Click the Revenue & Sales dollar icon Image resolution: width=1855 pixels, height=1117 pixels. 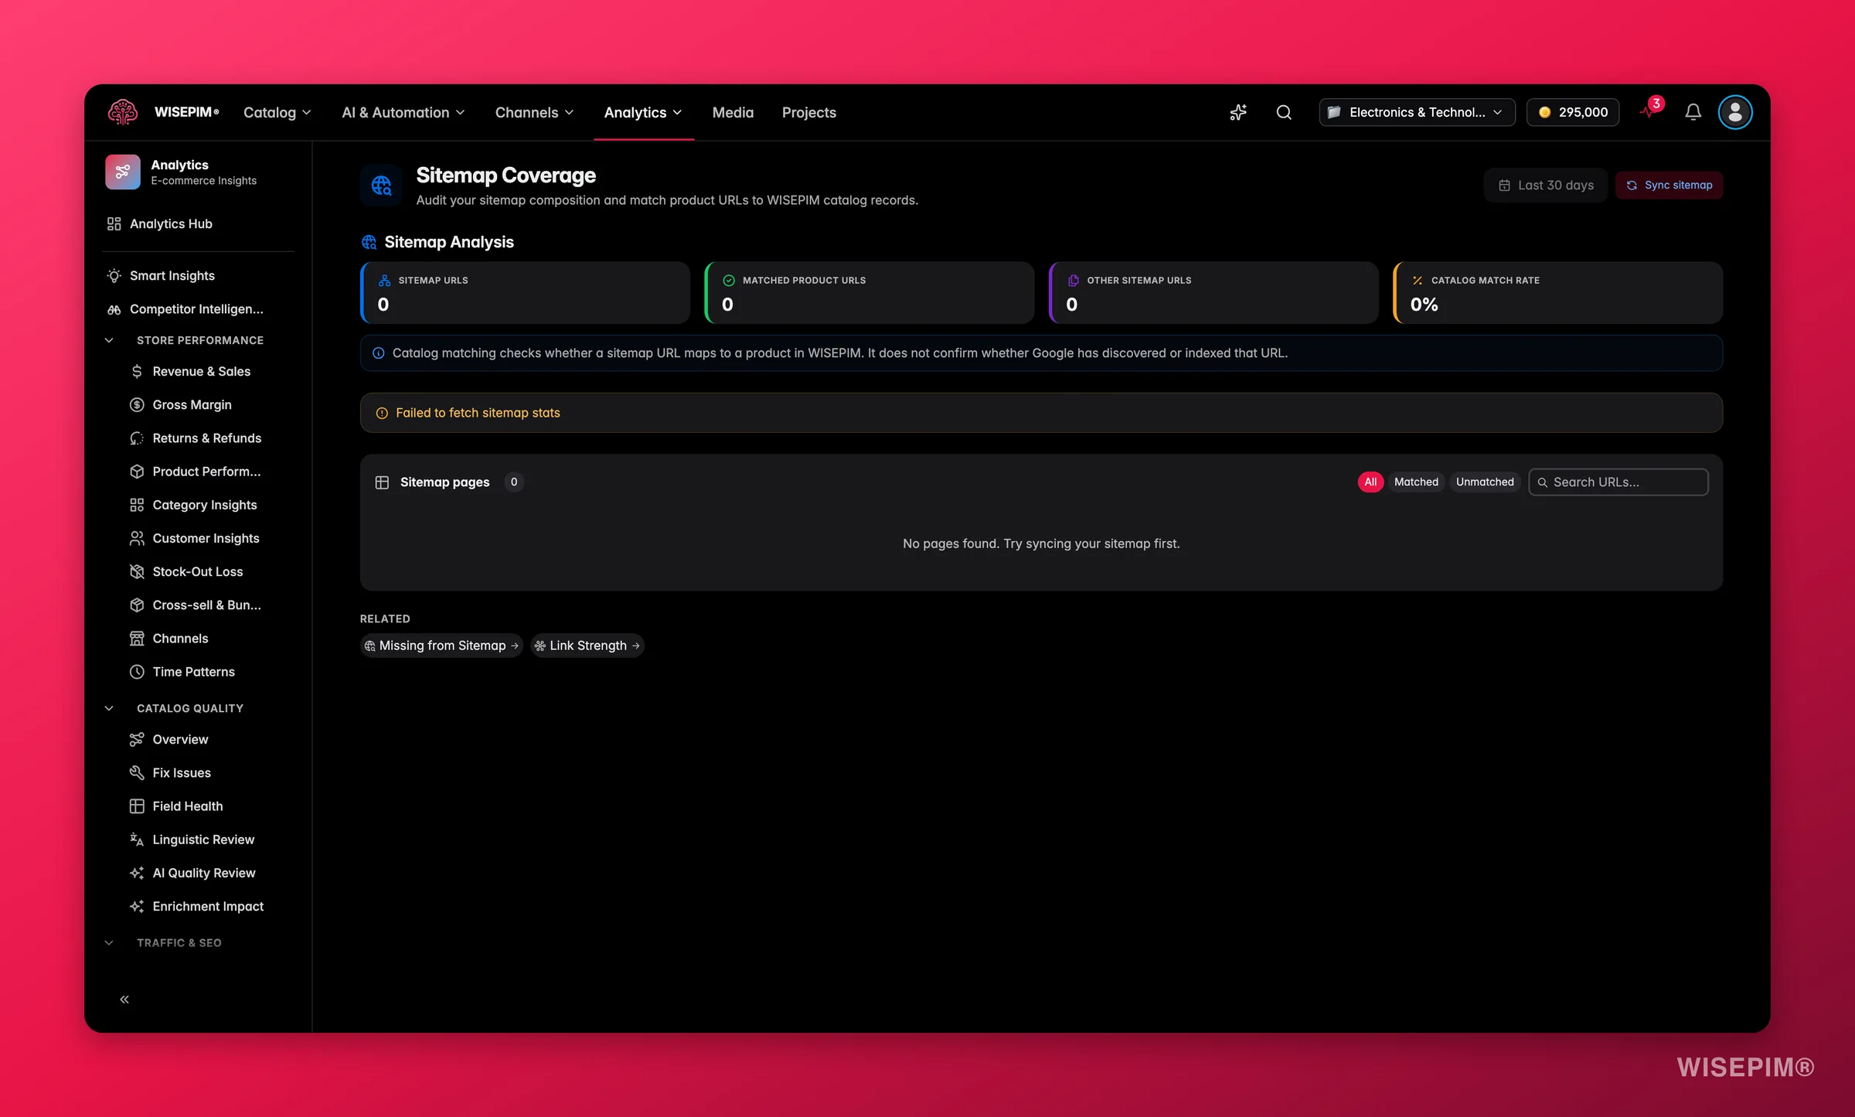coord(137,372)
